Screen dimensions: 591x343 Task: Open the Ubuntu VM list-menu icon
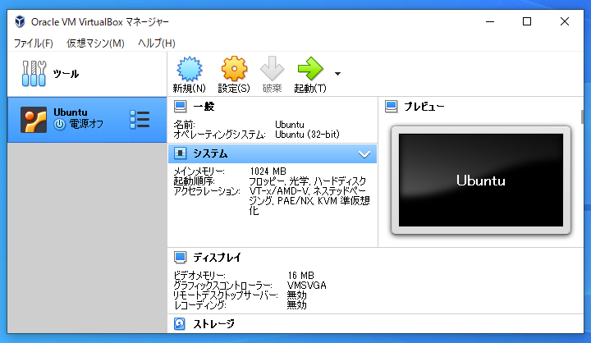[140, 120]
